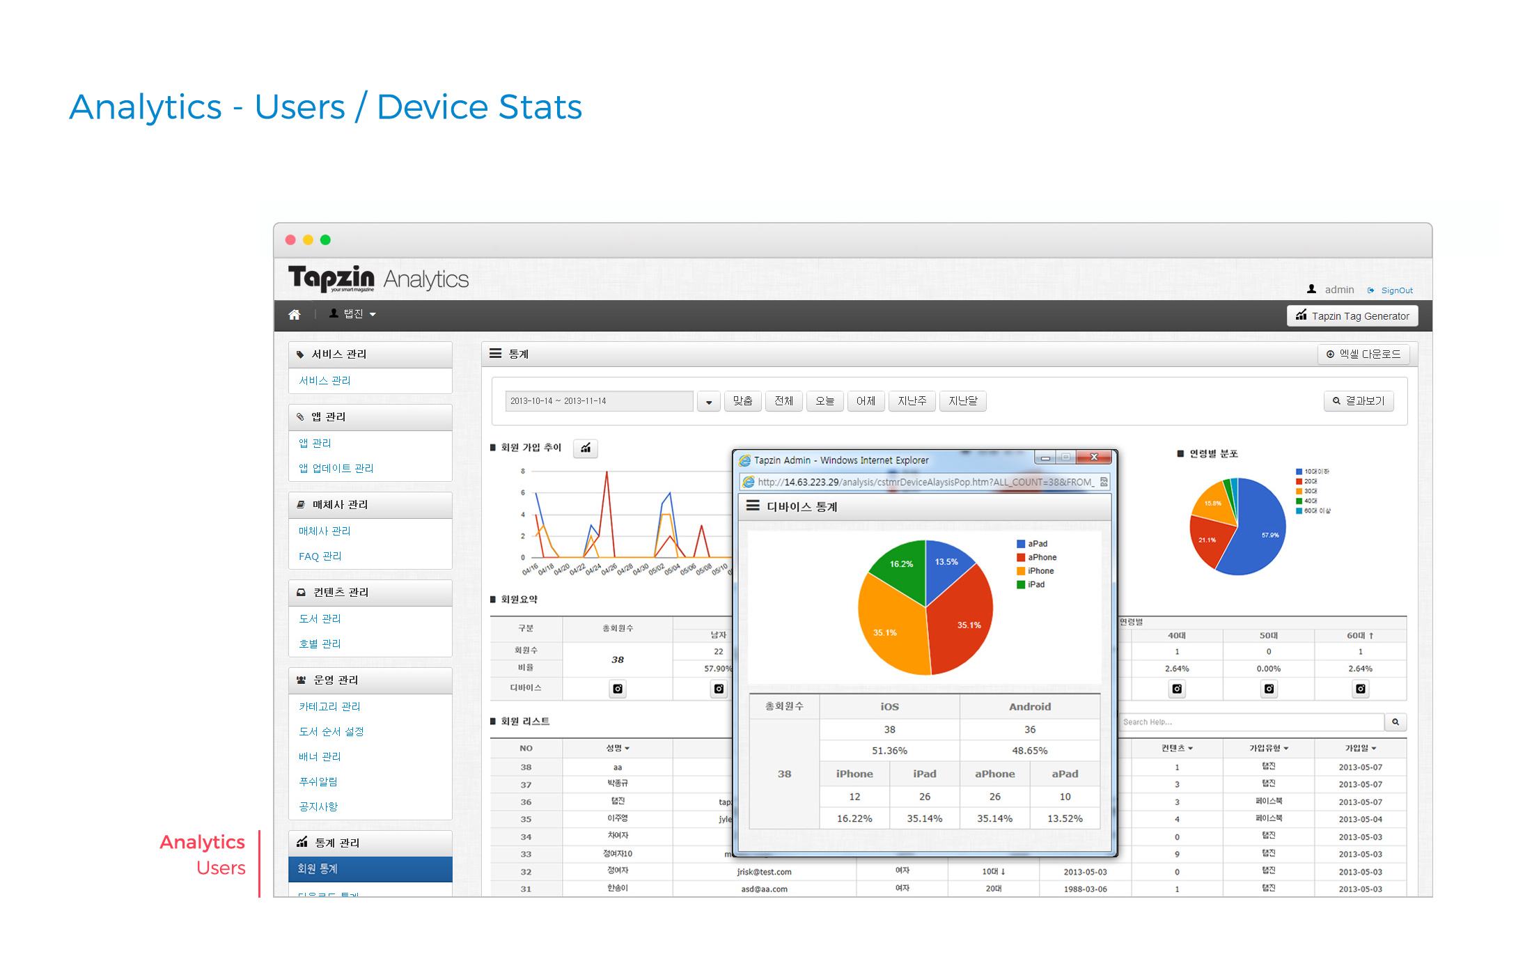Open 도서 관리 in sidebar

[320, 619]
